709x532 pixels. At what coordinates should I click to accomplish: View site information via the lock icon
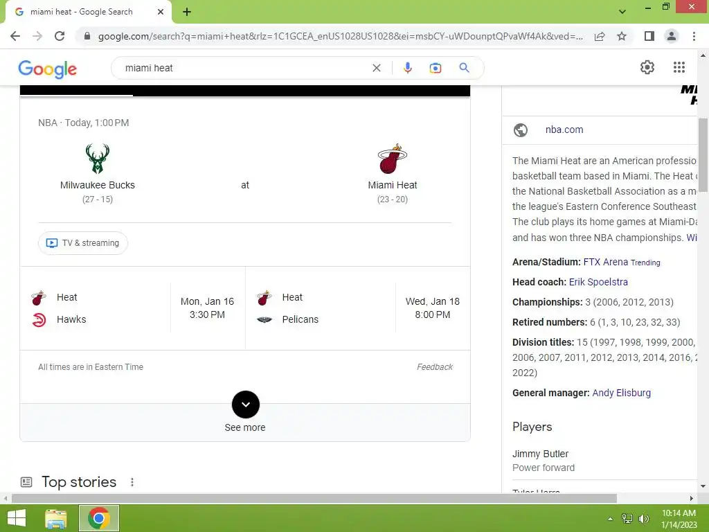coord(87,36)
